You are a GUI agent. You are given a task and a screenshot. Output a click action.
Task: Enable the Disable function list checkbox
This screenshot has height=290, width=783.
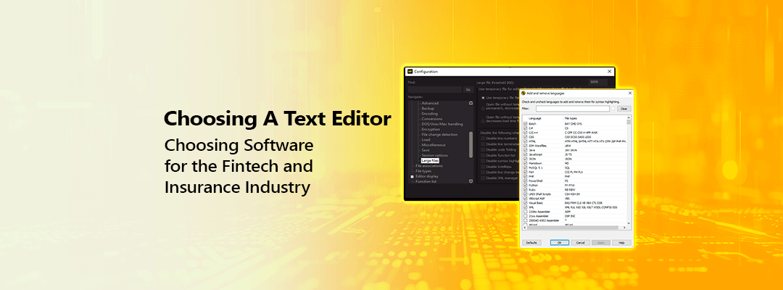pyautogui.click(x=483, y=155)
